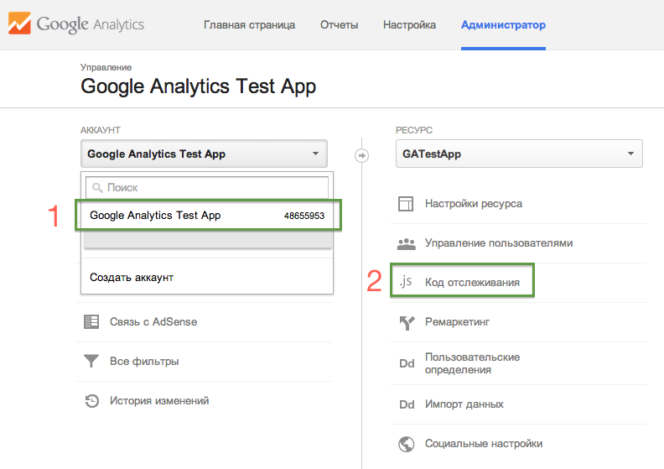Viewport: 664px width, 469px height.
Task: Open Ремаркетинг
Action: coord(458,322)
